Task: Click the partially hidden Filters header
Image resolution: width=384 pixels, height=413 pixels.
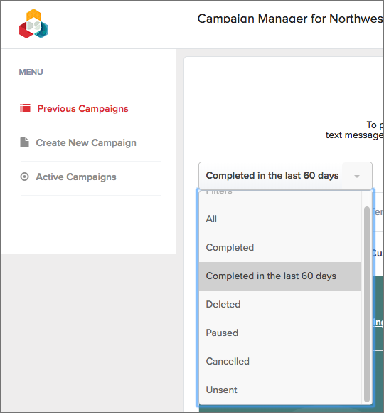Action: point(219,192)
